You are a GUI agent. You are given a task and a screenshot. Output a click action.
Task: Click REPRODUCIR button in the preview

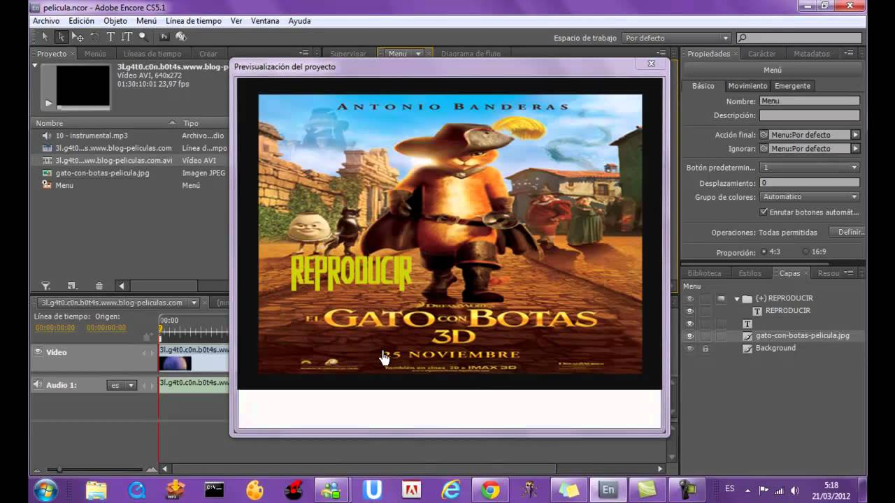tap(352, 271)
